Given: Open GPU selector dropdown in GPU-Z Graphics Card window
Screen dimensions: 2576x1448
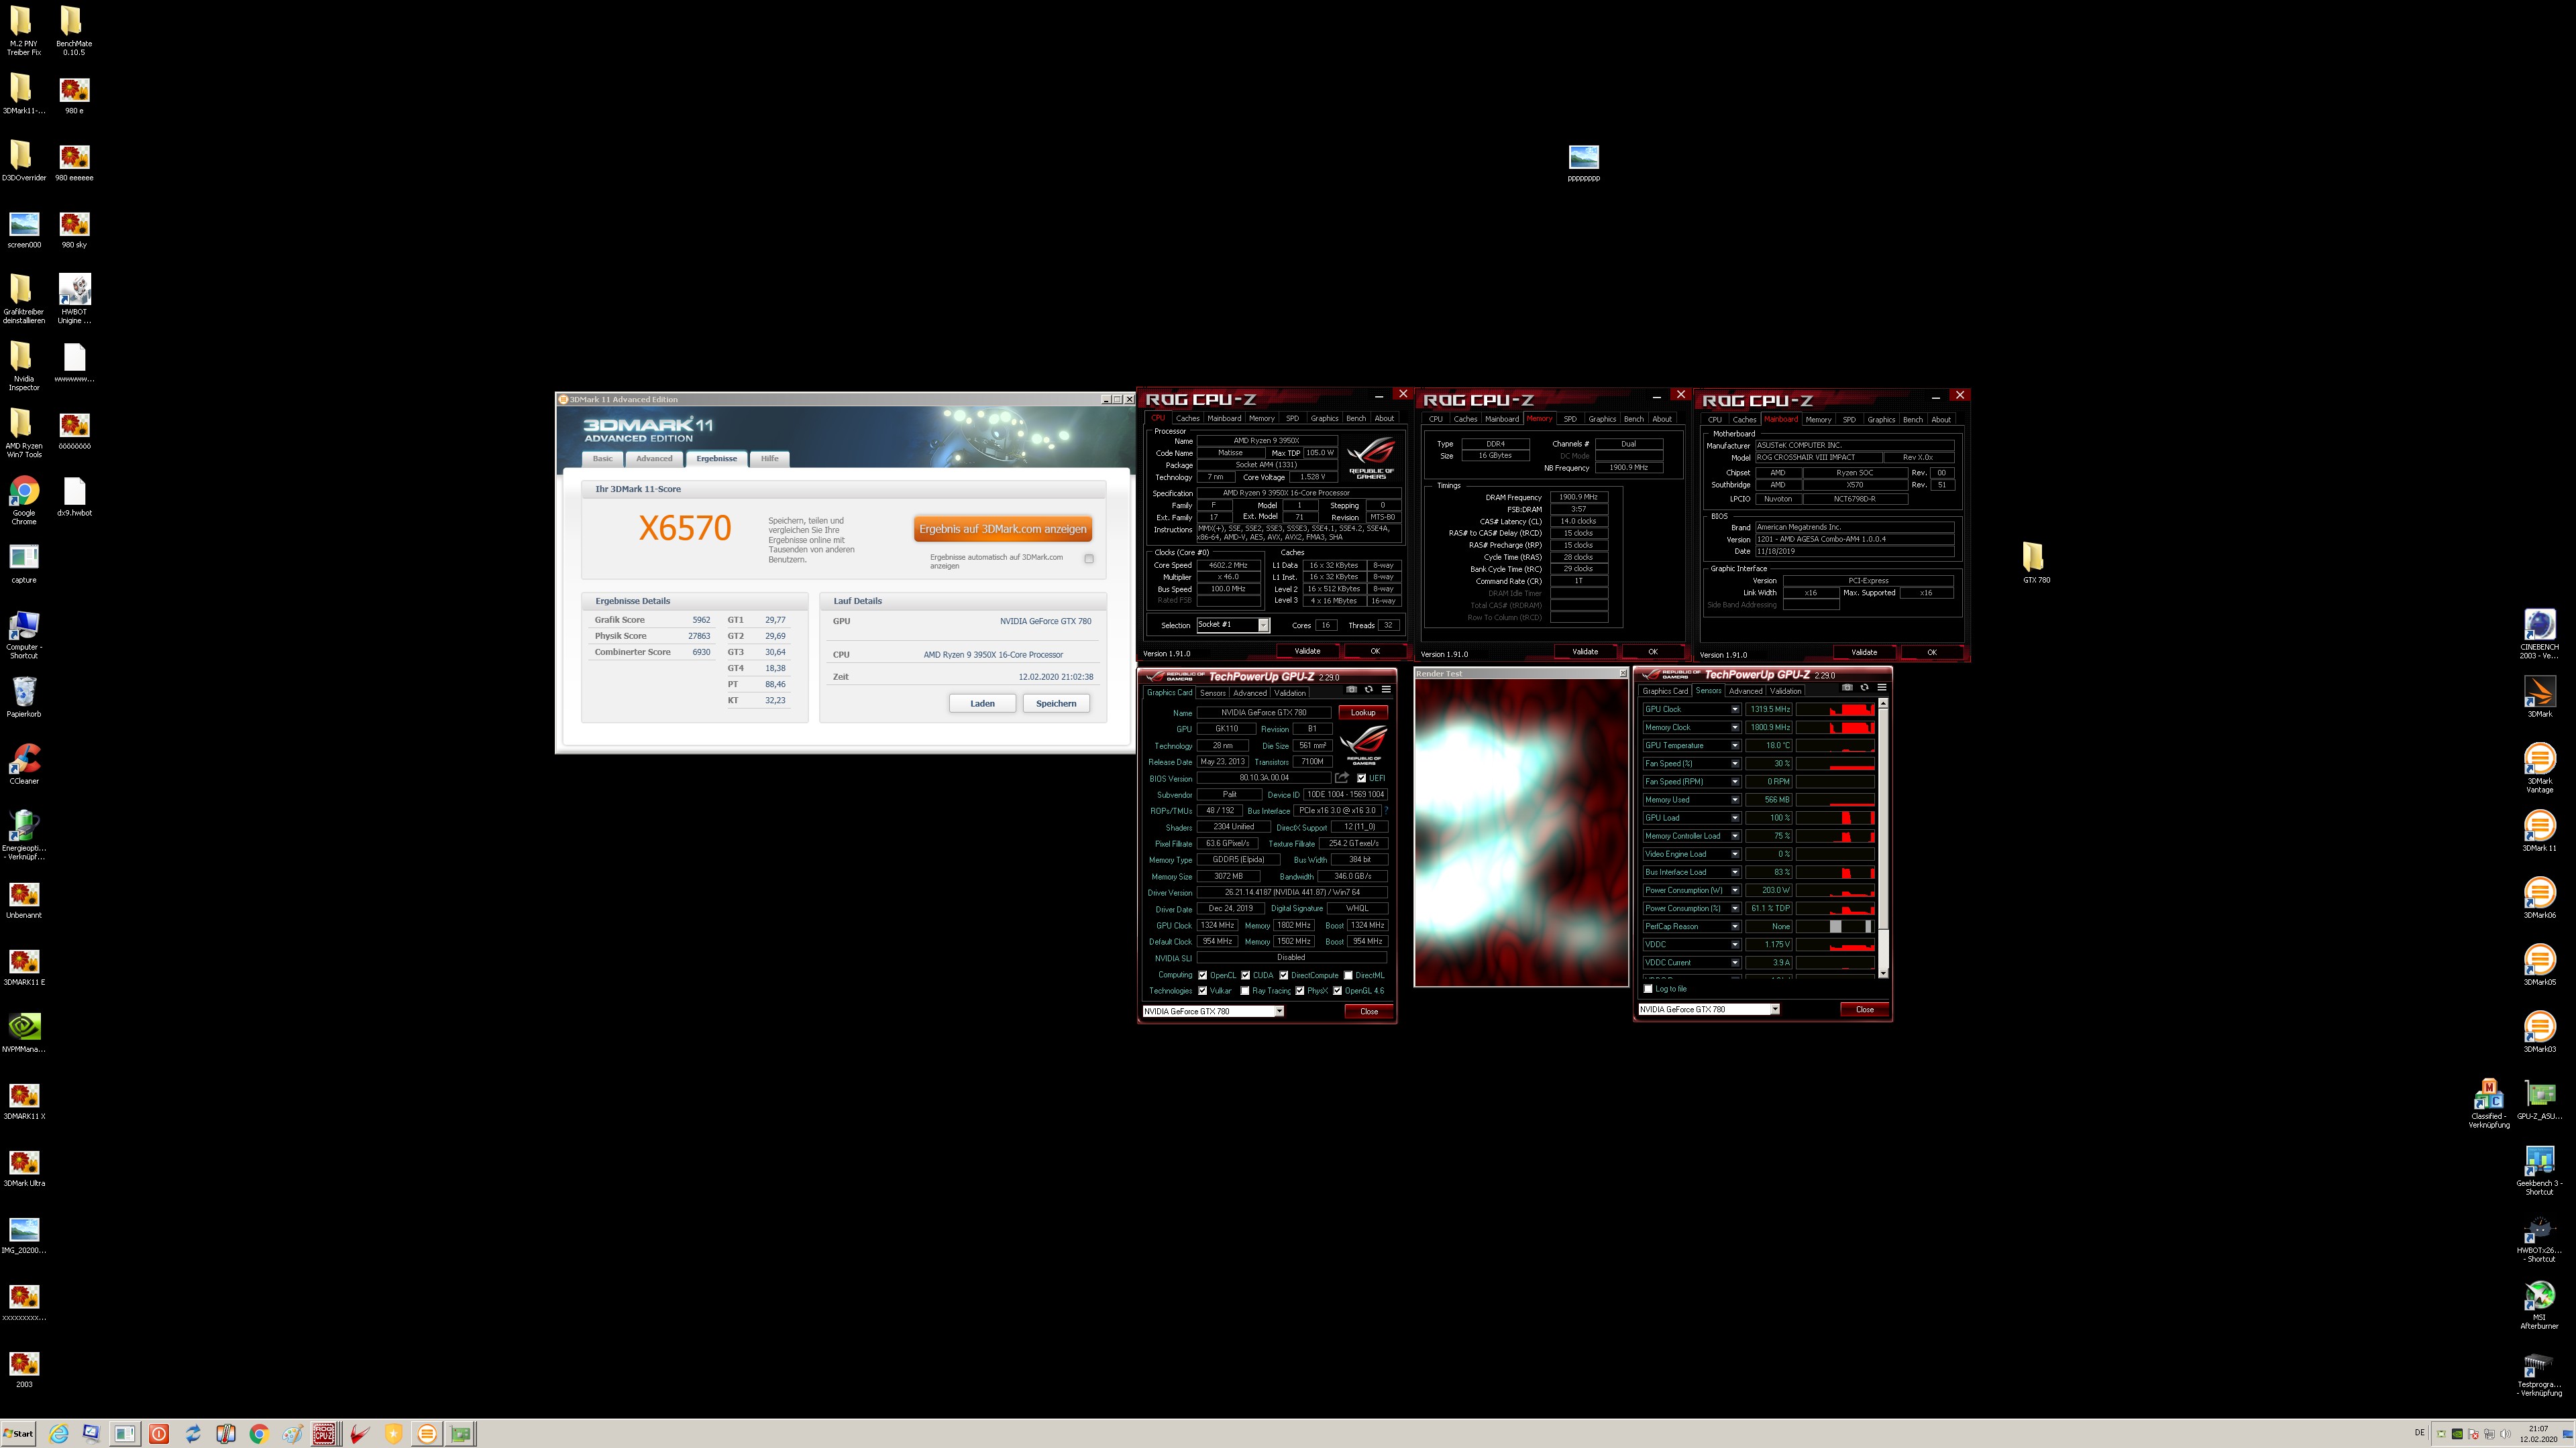Looking at the screenshot, I should (1213, 1012).
